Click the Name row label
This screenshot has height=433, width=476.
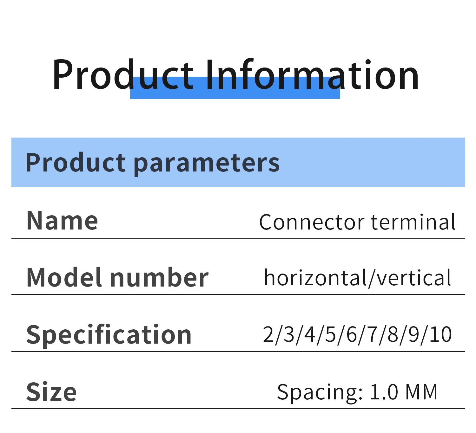tap(62, 221)
